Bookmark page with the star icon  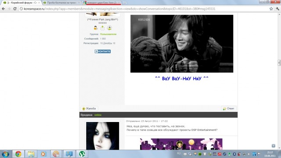point(271,9)
